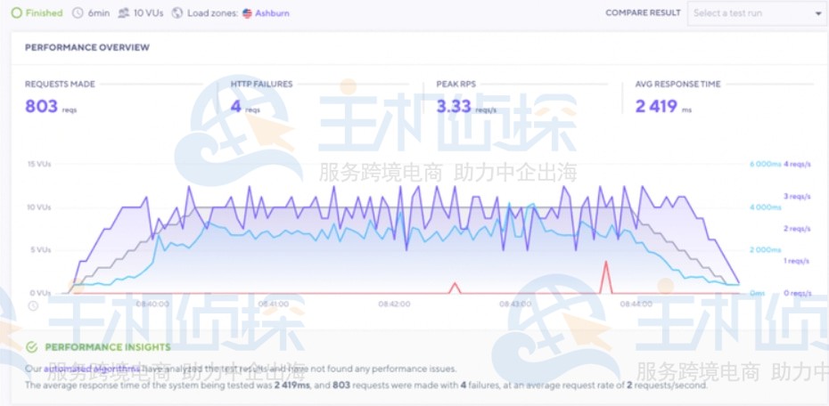This screenshot has width=829, height=406.
Task: Click the Avg Response Time value 2 419
Action: [656, 107]
